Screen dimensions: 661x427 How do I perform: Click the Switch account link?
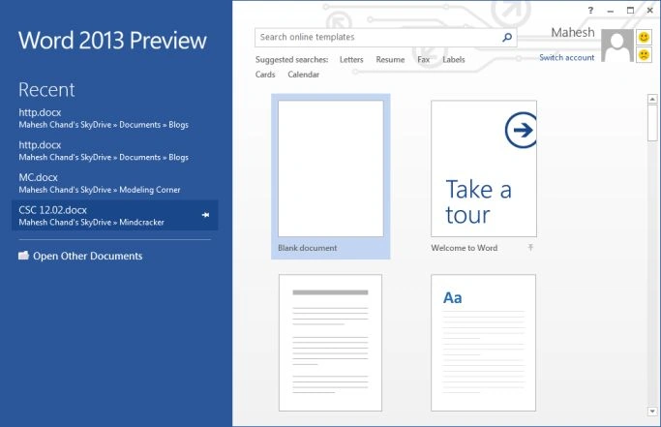(566, 57)
